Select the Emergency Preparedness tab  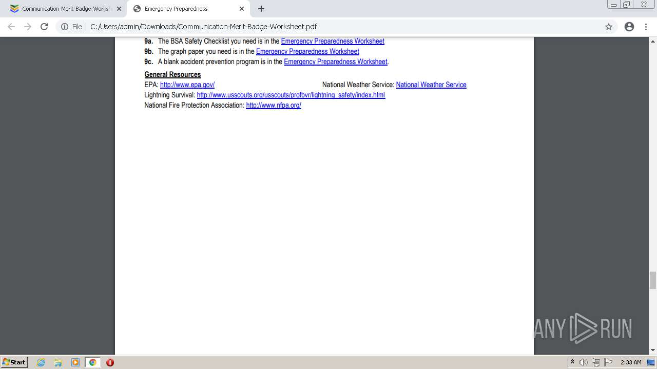point(188,9)
